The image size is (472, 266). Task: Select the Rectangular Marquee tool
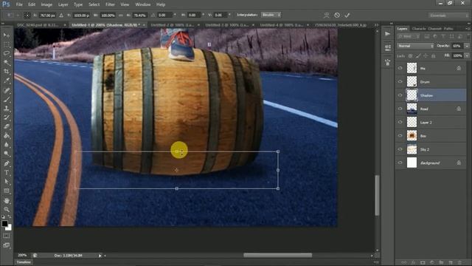coord(7,44)
